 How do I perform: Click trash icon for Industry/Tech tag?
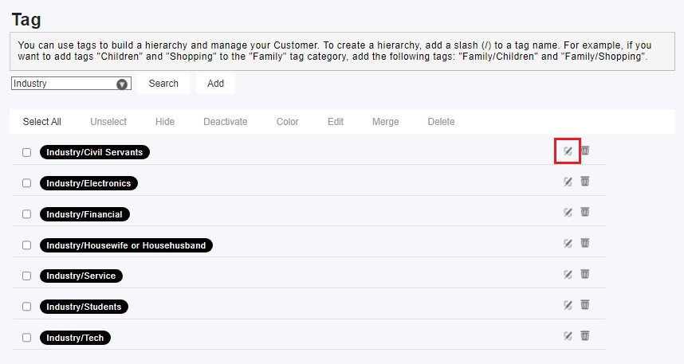[585, 335]
